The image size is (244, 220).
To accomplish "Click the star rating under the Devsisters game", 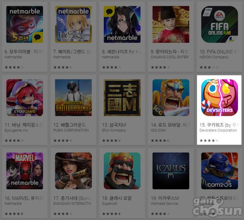I will (209, 141).
